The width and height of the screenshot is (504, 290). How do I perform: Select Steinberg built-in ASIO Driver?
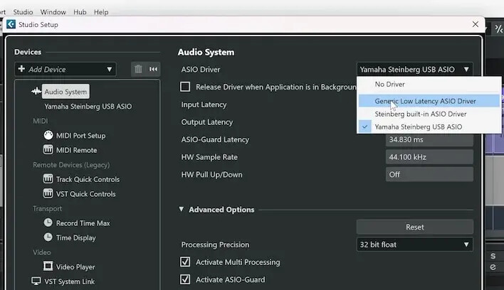point(429,114)
